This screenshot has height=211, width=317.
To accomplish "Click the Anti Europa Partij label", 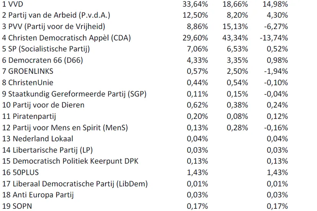I will point(43,195).
